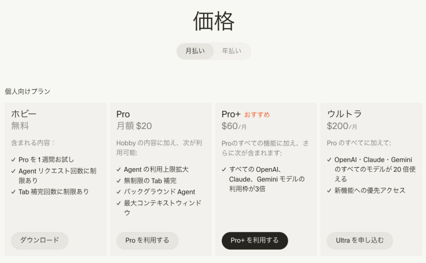The image size is (426, 263).
Task: Click the checkmark next to "Tab 補完回数に制限あり"
Action: point(14,192)
